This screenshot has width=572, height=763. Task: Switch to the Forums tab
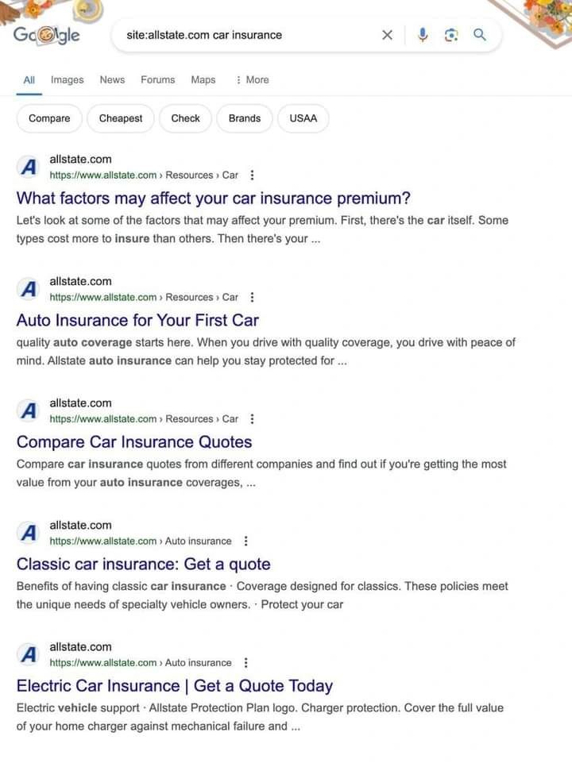[158, 80]
